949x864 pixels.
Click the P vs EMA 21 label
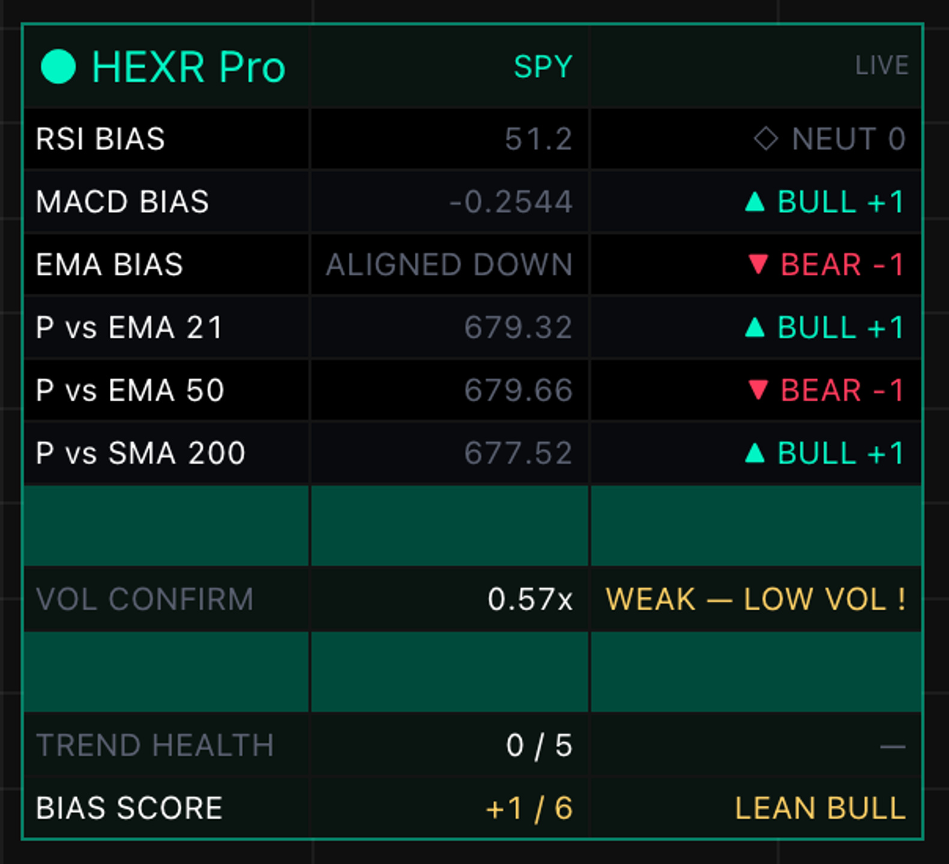[x=129, y=328]
